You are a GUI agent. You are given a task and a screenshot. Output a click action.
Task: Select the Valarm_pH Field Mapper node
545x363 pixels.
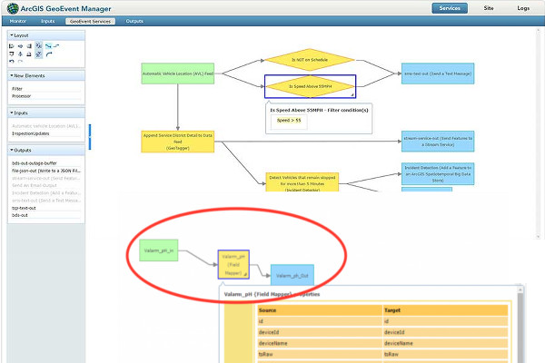tap(233, 264)
